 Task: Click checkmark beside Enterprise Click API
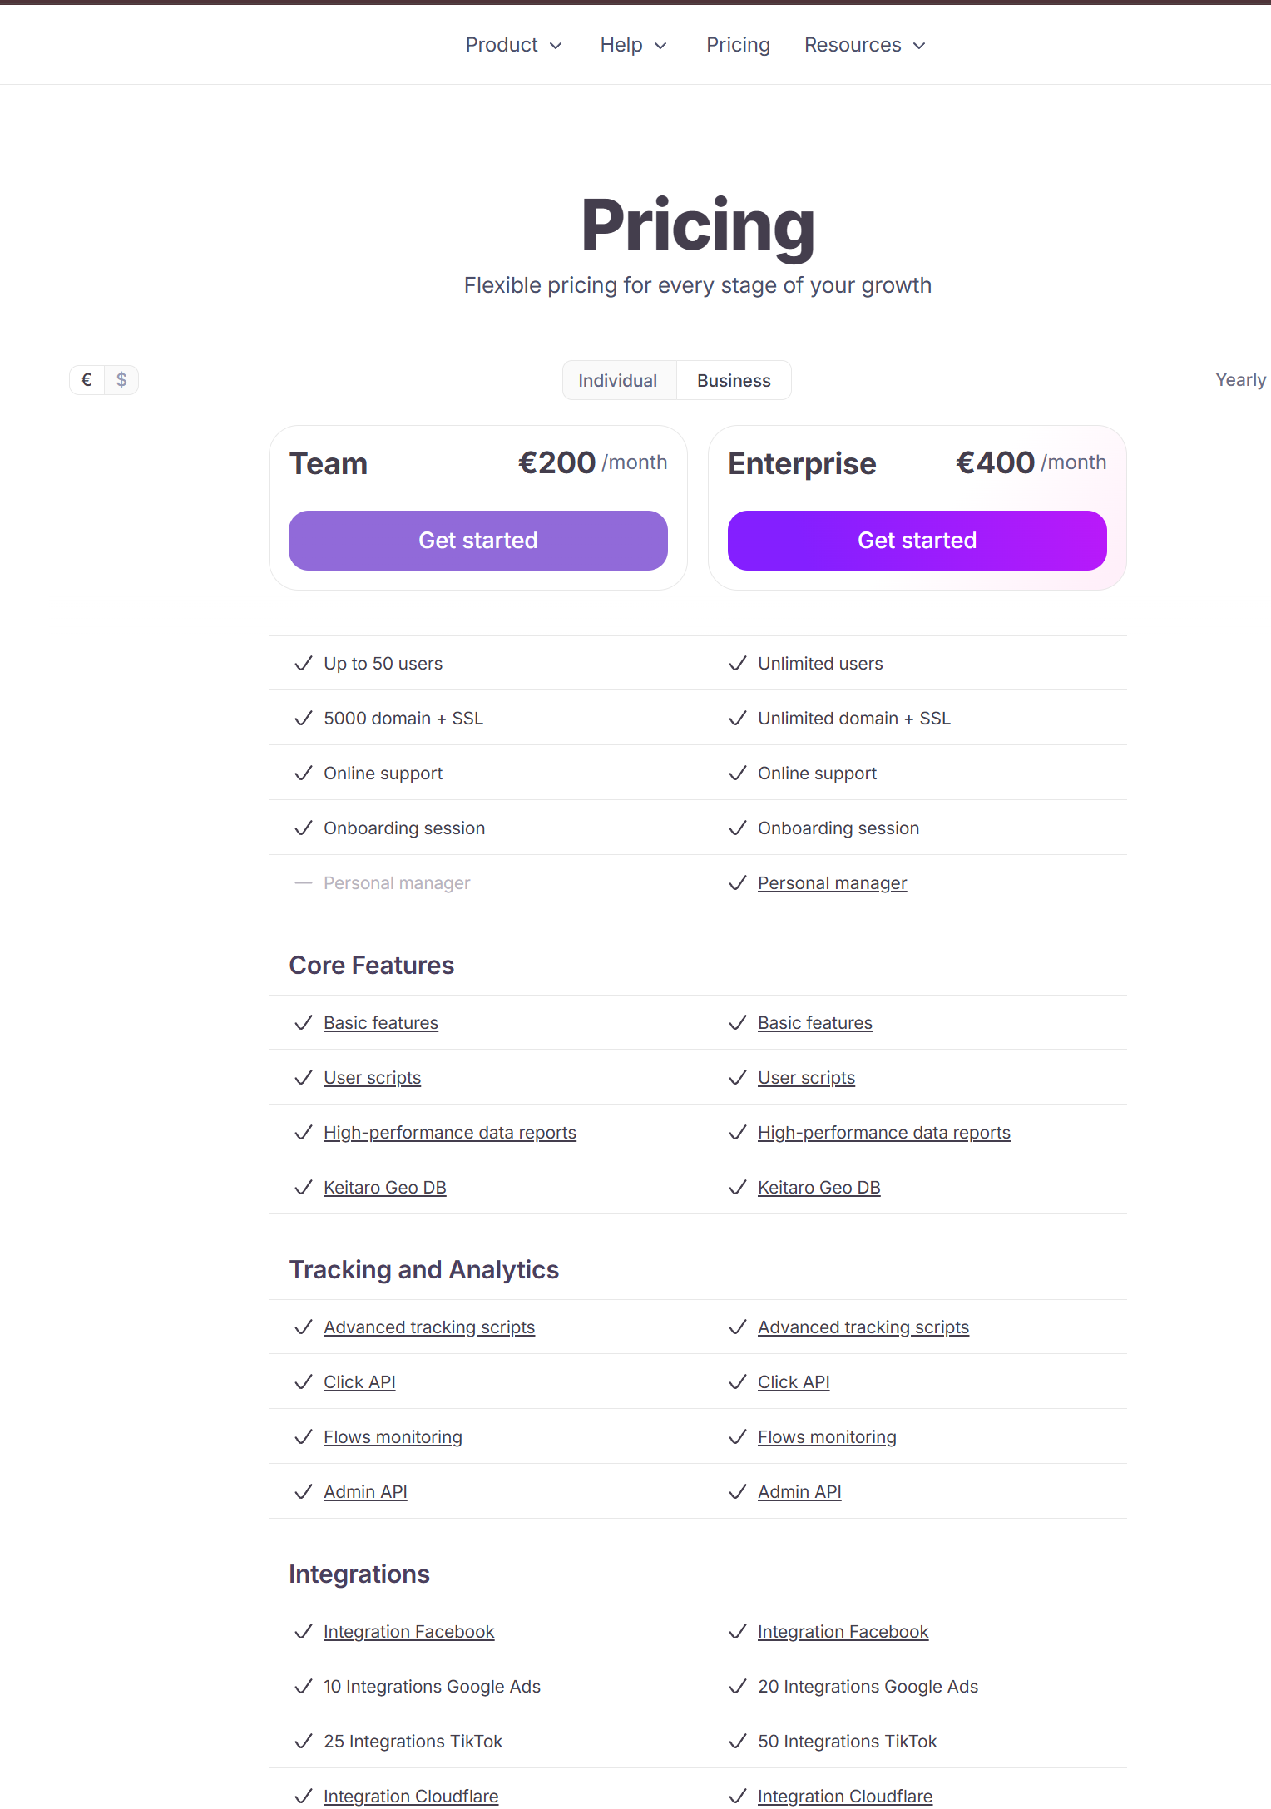coord(738,1382)
